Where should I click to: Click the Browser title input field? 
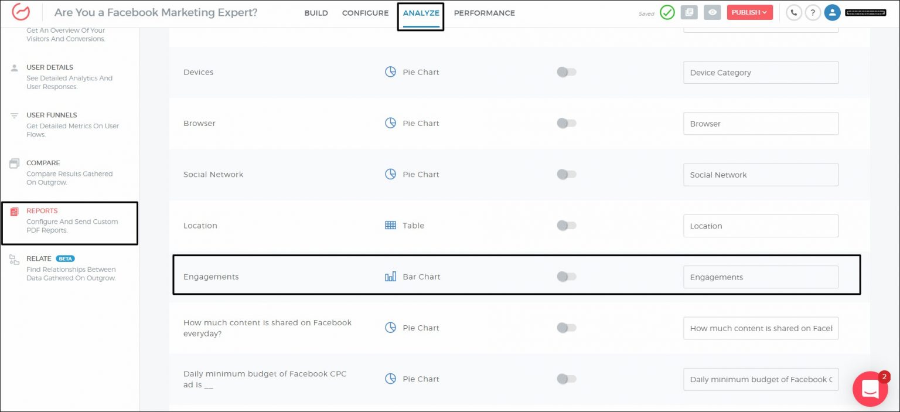tap(761, 124)
